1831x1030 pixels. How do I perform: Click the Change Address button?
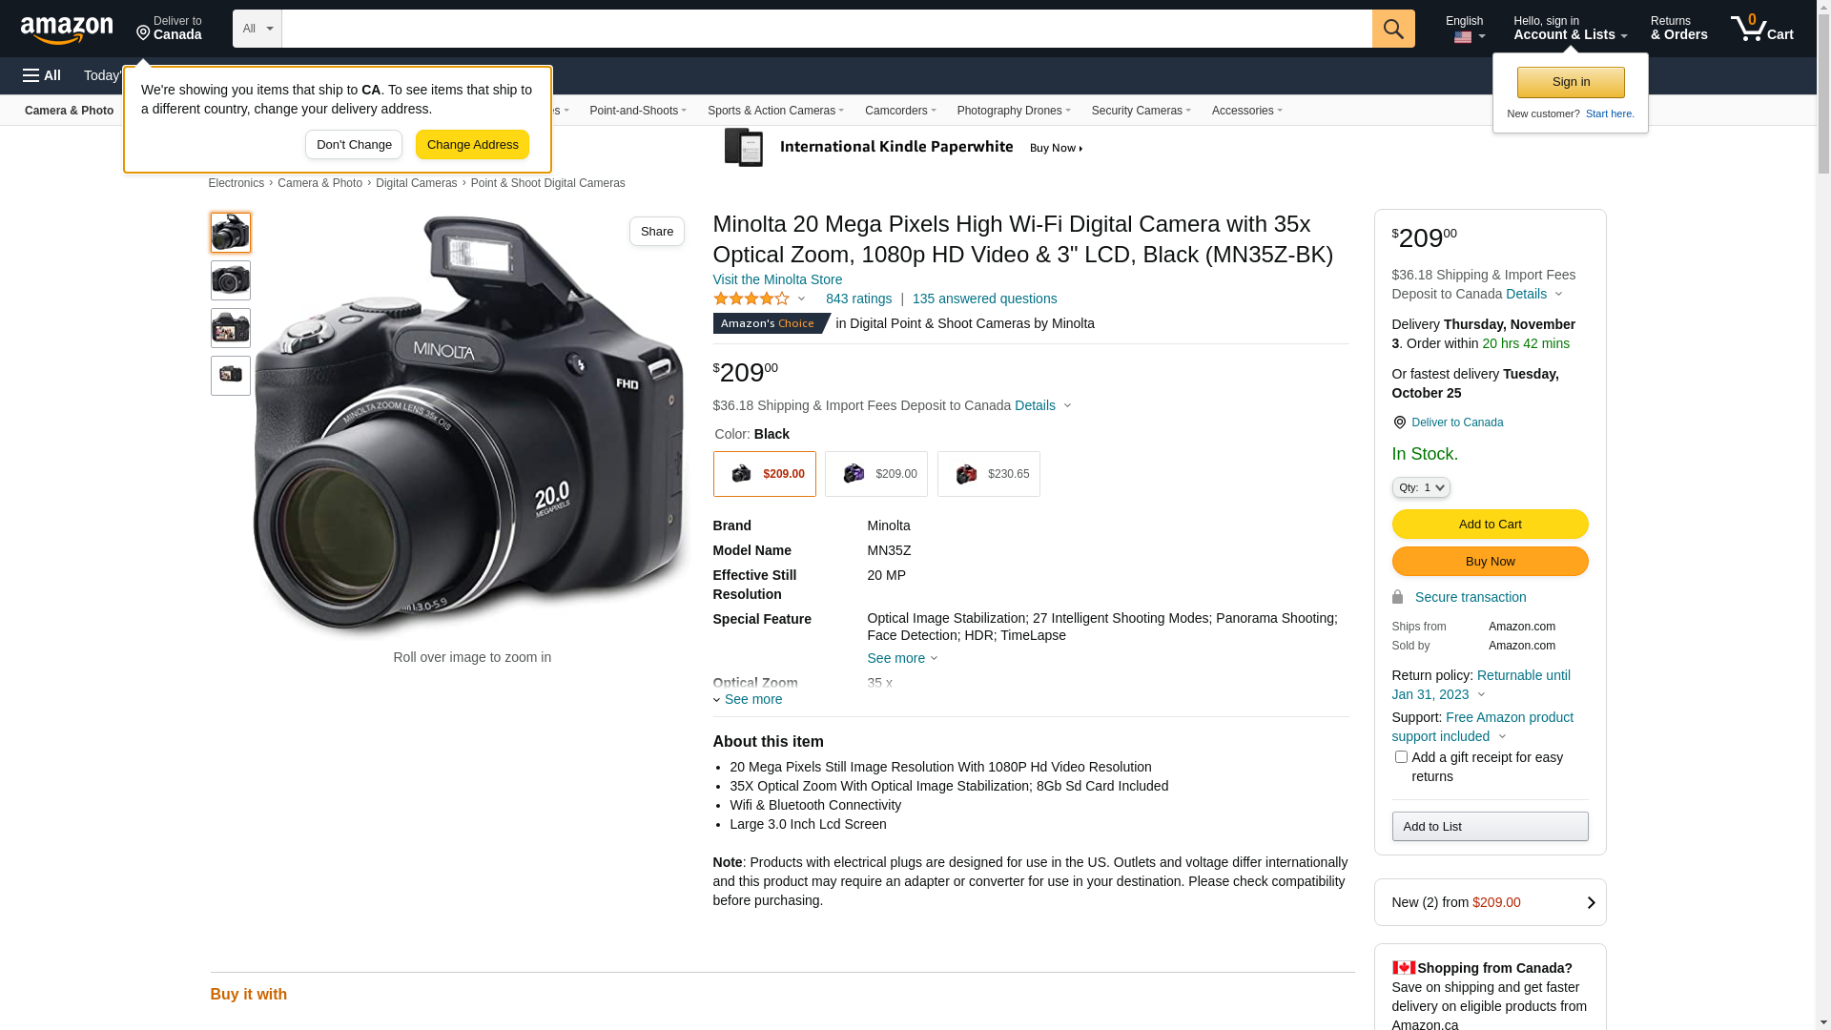tap(472, 145)
